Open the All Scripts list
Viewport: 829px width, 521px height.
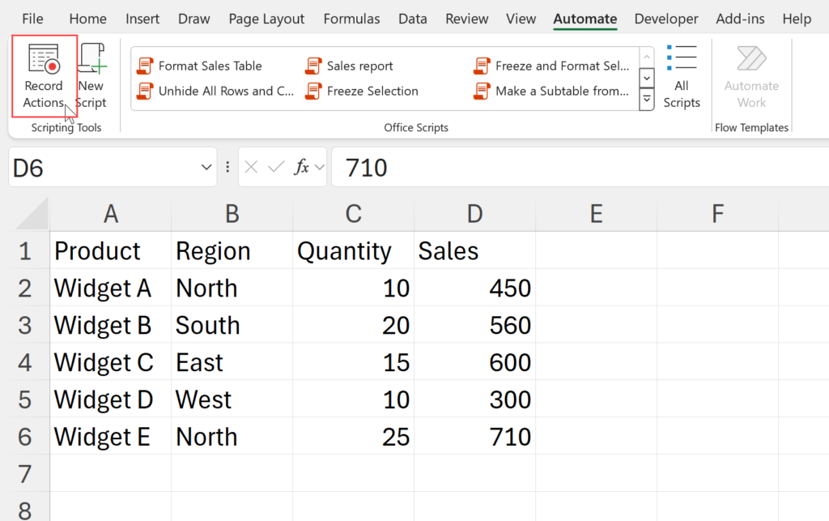coord(682,77)
